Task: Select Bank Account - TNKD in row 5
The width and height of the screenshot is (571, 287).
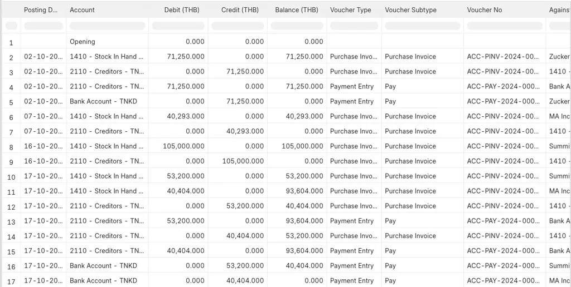Action: coord(103,101)
